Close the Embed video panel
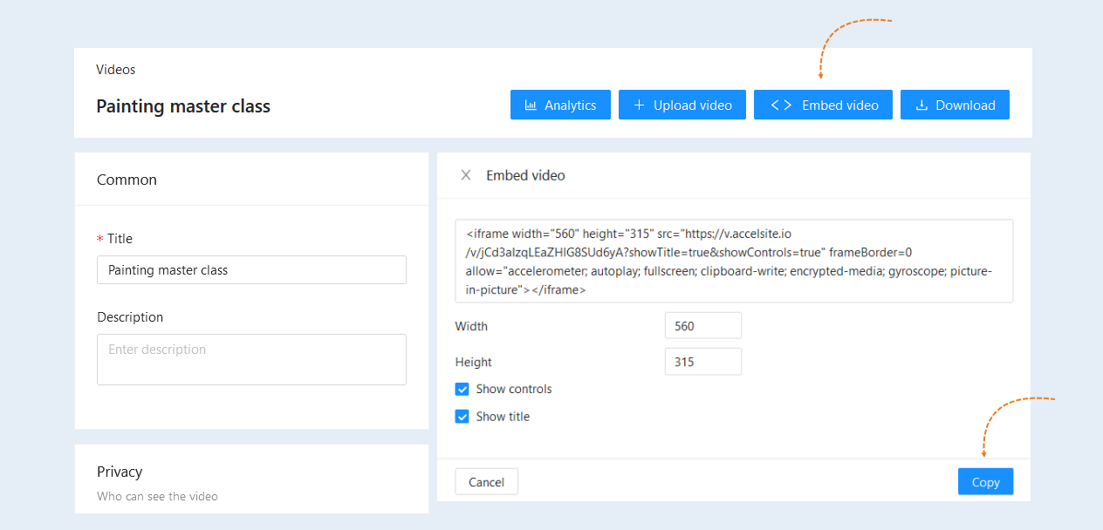The image size is (1103, 530). coord(466,175)
